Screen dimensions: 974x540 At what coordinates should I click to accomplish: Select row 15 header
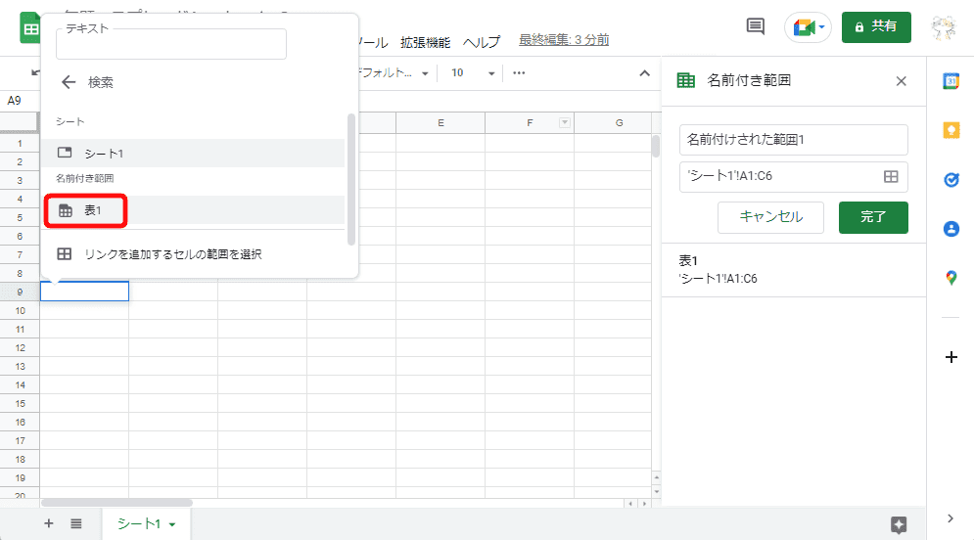[x=20, y=403]
